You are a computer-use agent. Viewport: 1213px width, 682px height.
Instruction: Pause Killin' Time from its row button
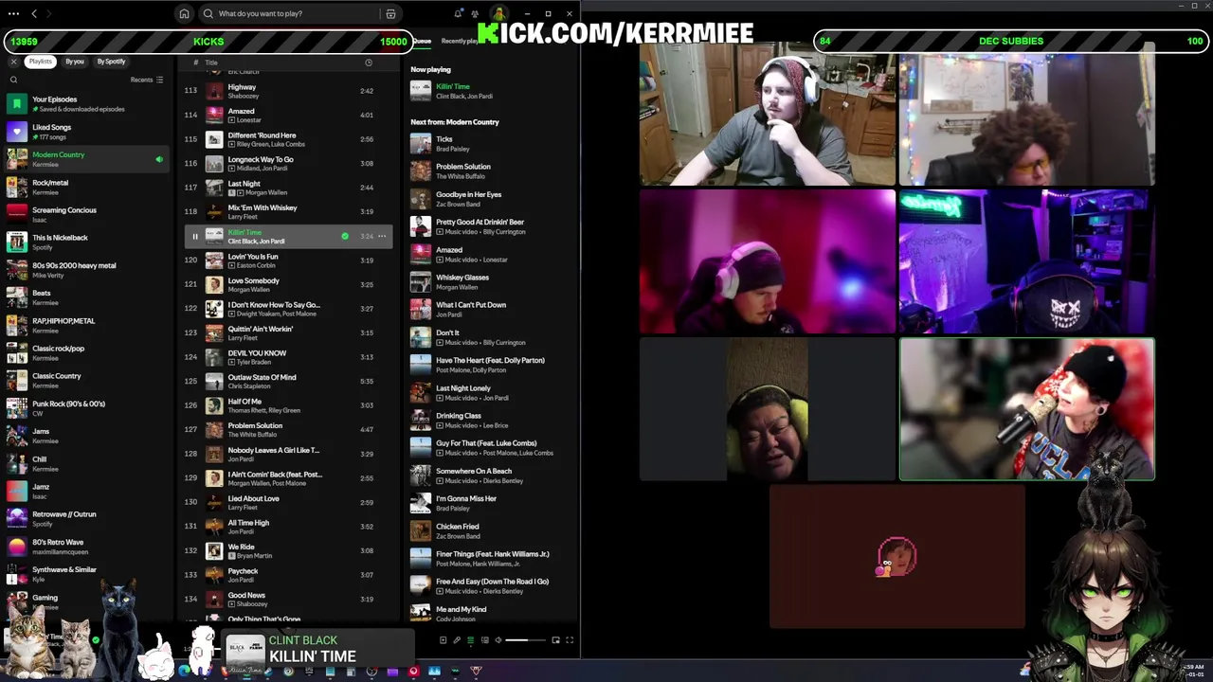pos(195,237)
